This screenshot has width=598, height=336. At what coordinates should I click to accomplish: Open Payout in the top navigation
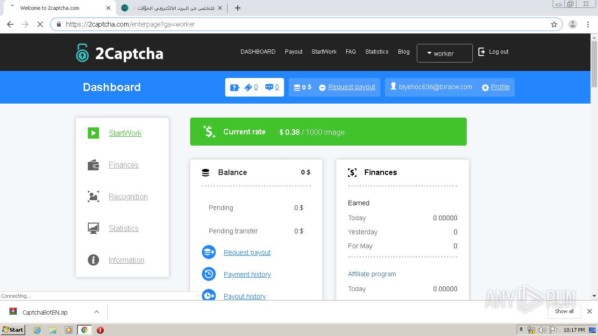294,52
